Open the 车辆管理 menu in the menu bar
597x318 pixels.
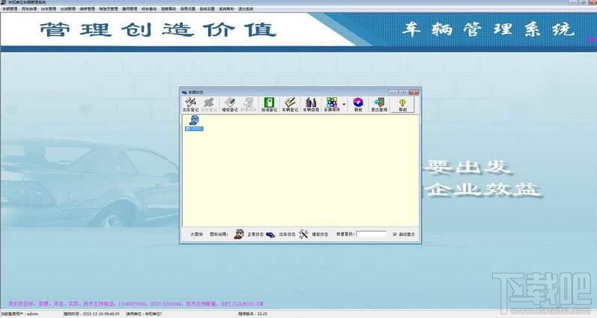click(x=10, y=9)
